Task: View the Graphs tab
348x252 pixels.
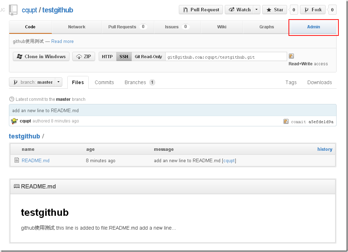Action: [x=266, y=27]
